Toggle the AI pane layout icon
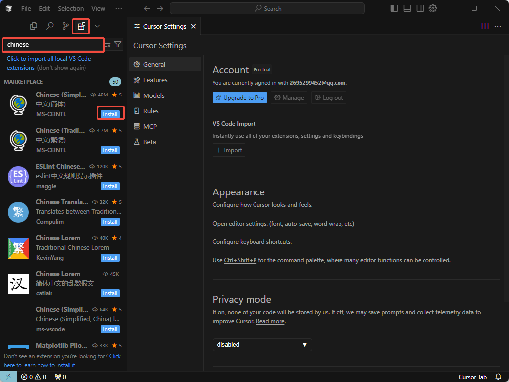The image size is (509, 382). pos(420,8)
